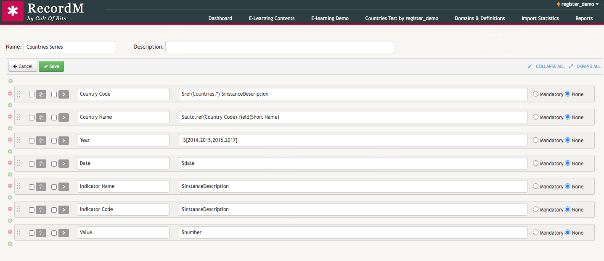Click the red minus icon beside Year
This screenshot has height=261, width=604.
tap(10, 140)
